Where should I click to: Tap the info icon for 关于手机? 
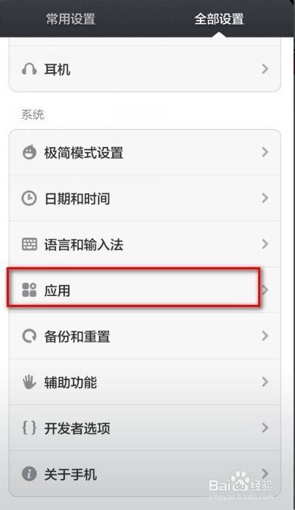(x=29, y=474)
